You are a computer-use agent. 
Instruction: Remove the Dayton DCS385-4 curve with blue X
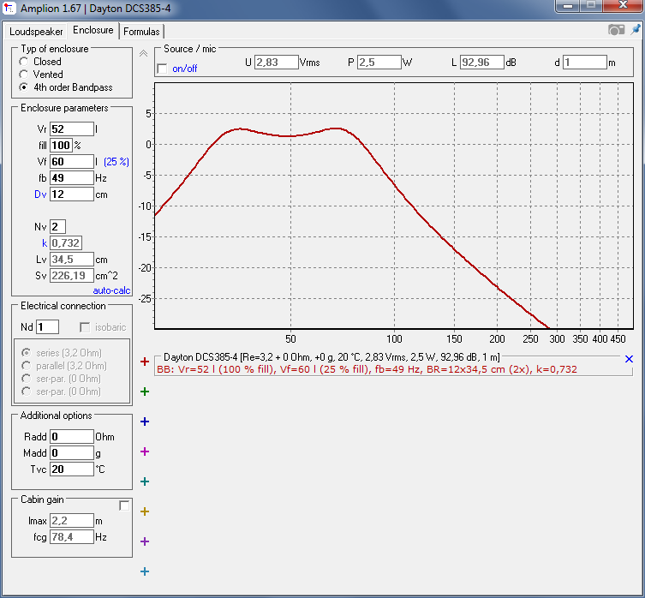click(x=629, y=359)
